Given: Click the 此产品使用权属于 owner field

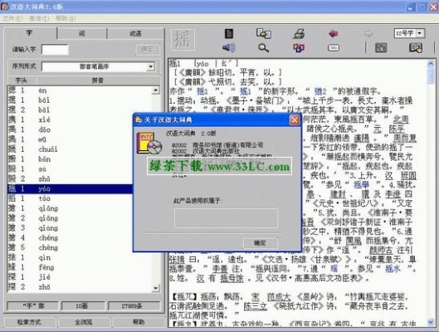Looking at the screenshot, I should click(226, 218).
